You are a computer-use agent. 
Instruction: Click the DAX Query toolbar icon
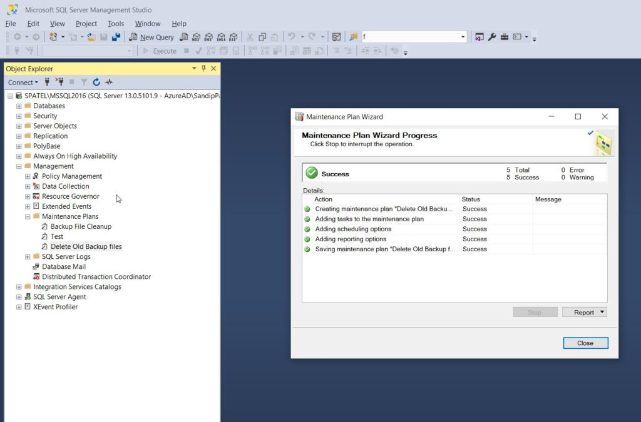tap(233, 37)
